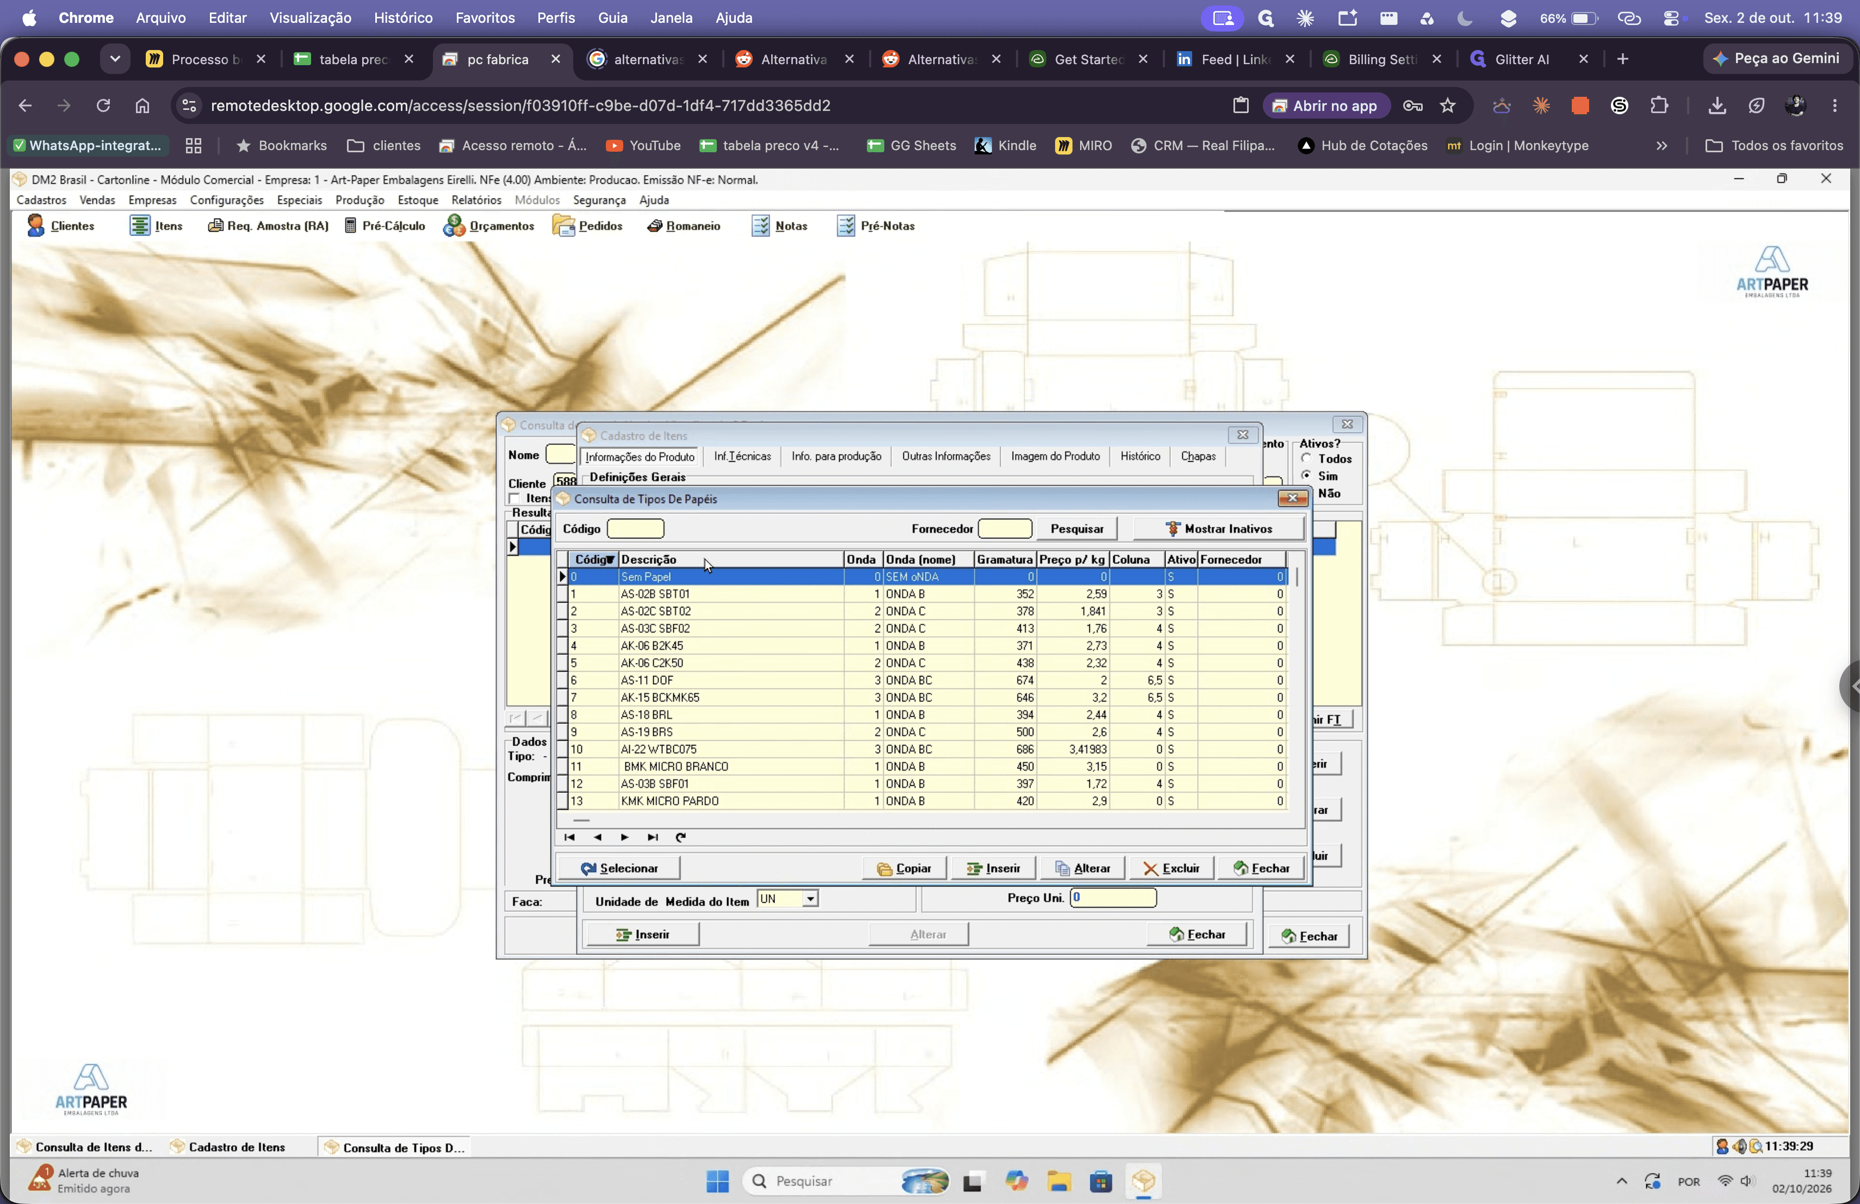Go to previous record in paper grid
Image resolution: width=1860 pixels, height=1204 pixels.
pyautogui.click(x=597, y=837)
